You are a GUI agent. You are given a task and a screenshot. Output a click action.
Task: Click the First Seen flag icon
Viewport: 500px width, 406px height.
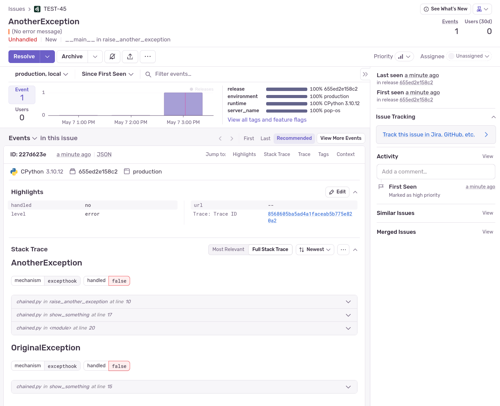tap(381, 187)
